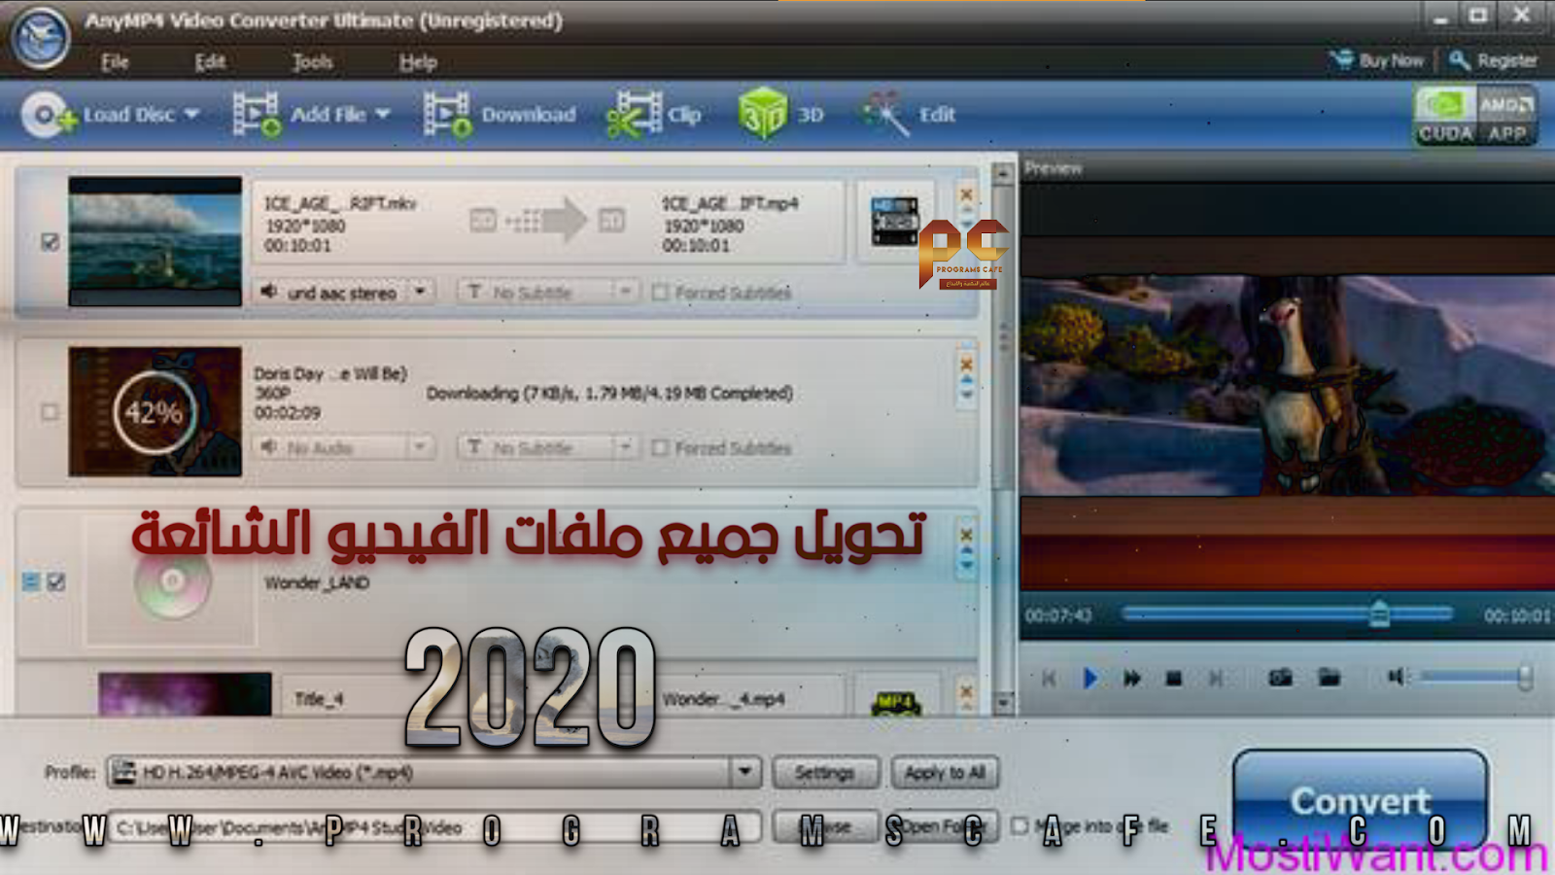1555x875 pixels.
Task: Select the Doris Day 42% thumbnail
Action: 155,411
